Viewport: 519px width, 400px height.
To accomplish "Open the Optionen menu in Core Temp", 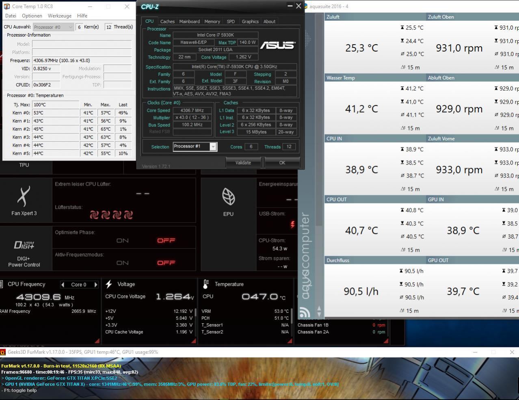I will point(32,16).
